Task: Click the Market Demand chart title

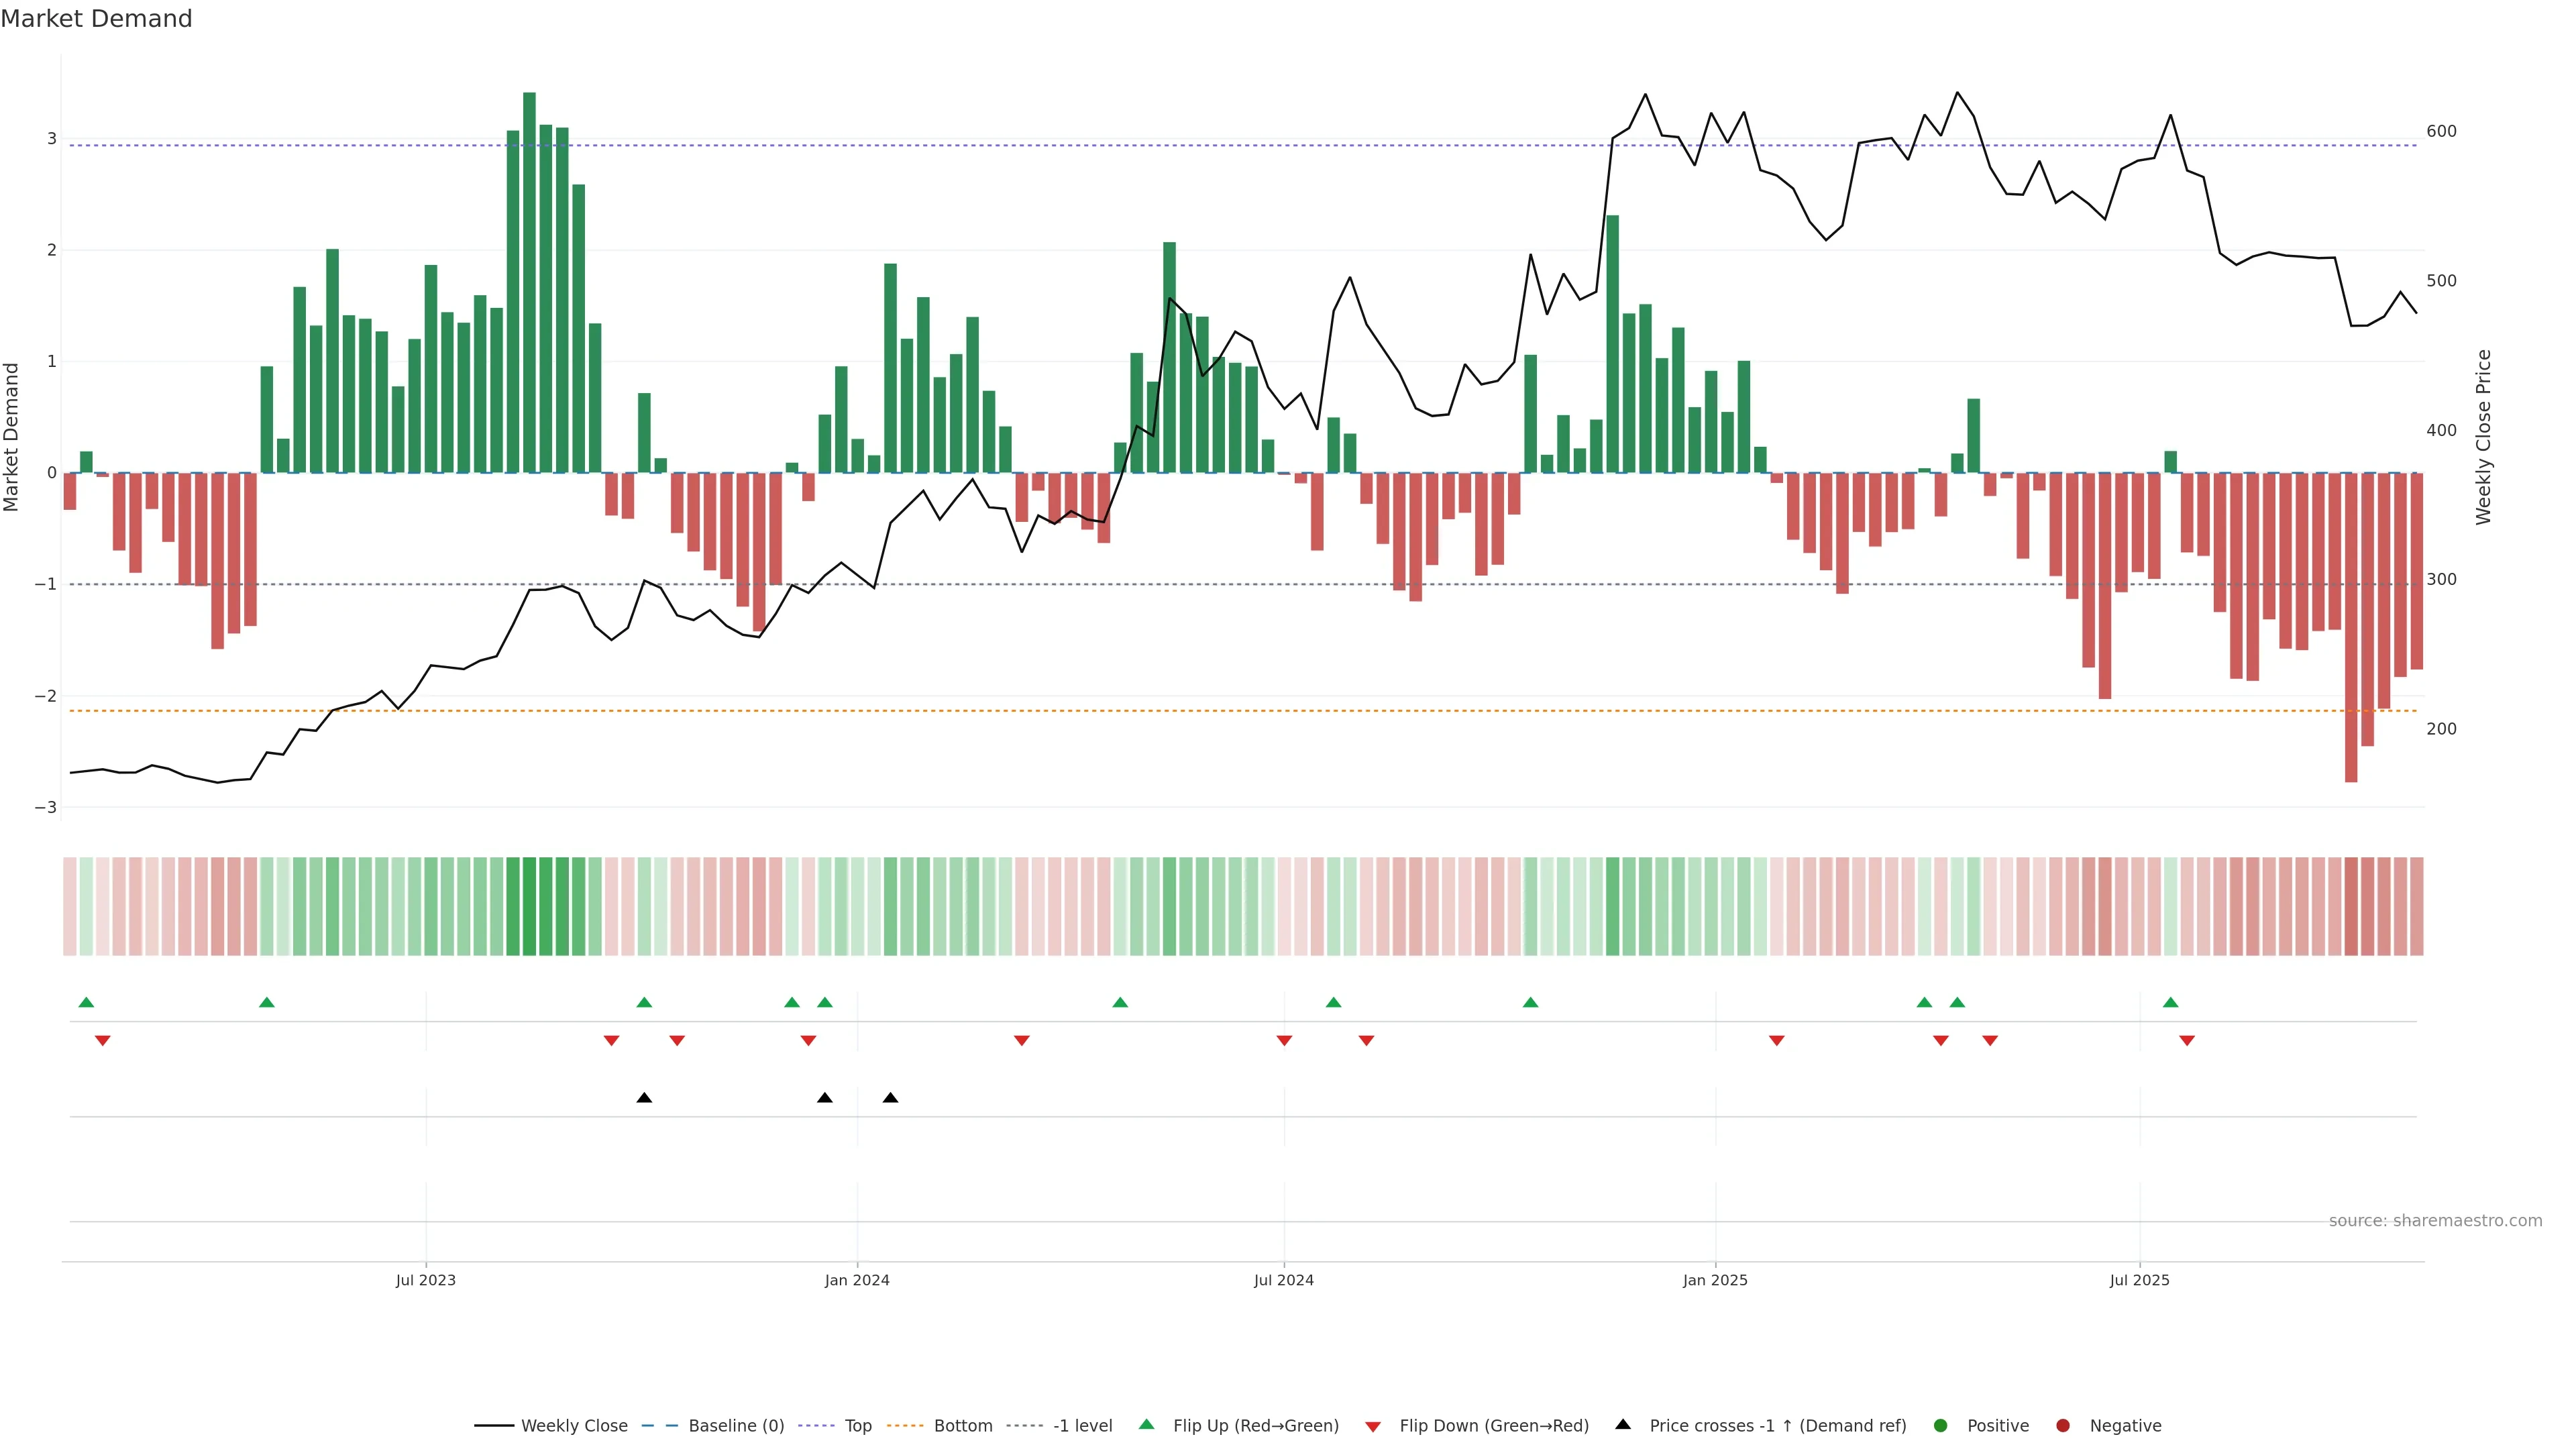Action: point(96,19)
